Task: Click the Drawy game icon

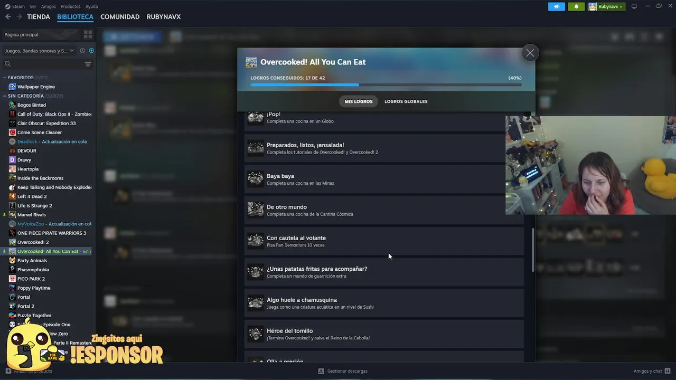Action: (12, 160)
